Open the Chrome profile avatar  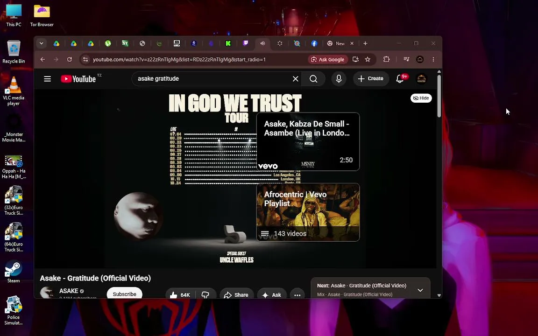point(420,59)
